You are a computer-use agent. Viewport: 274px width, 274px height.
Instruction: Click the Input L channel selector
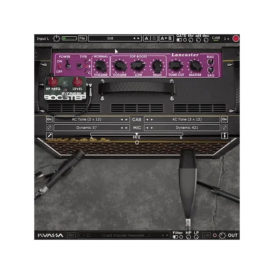pos(43,39)
